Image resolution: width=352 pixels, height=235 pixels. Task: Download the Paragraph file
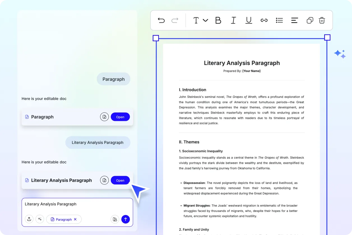click(x=104, y=117)
